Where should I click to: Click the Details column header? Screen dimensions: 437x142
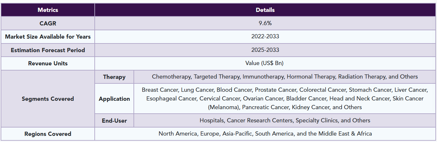coord(265,10)
